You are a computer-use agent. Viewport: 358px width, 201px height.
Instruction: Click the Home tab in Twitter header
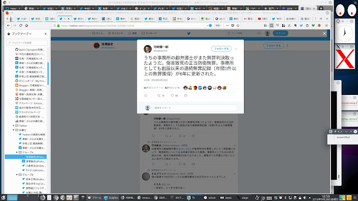tap(97, 33)
